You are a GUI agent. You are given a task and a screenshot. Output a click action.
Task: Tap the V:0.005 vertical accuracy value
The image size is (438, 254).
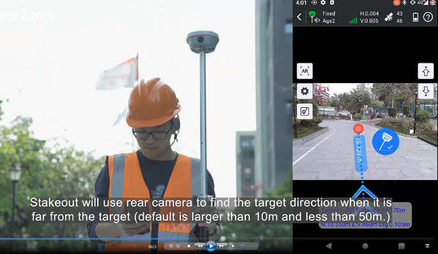pyautogui.click(x=369, y=21)
